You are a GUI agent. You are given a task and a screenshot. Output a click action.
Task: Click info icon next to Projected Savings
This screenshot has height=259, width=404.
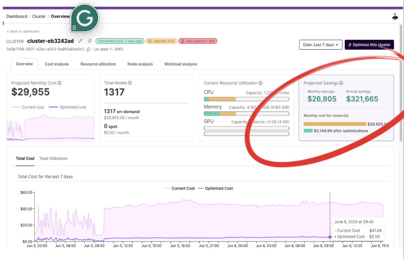pos(341,83)
